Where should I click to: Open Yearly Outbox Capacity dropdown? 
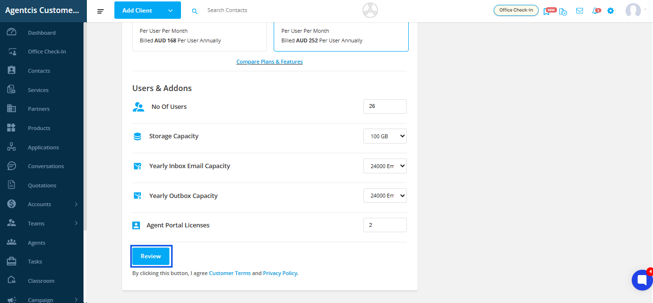(385, 196)
